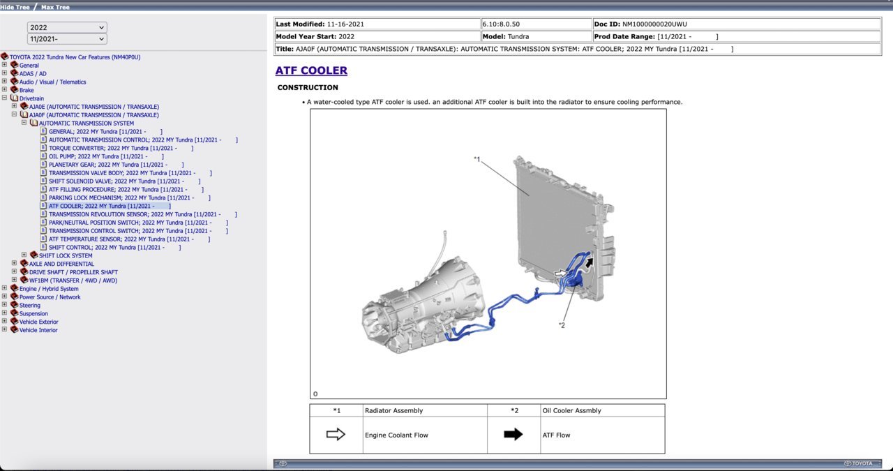Image resolution: width=893 pixels, height=471 pixels.
Task: Collapse the AJA0F transmission node
Action: [x=14, y=114]
